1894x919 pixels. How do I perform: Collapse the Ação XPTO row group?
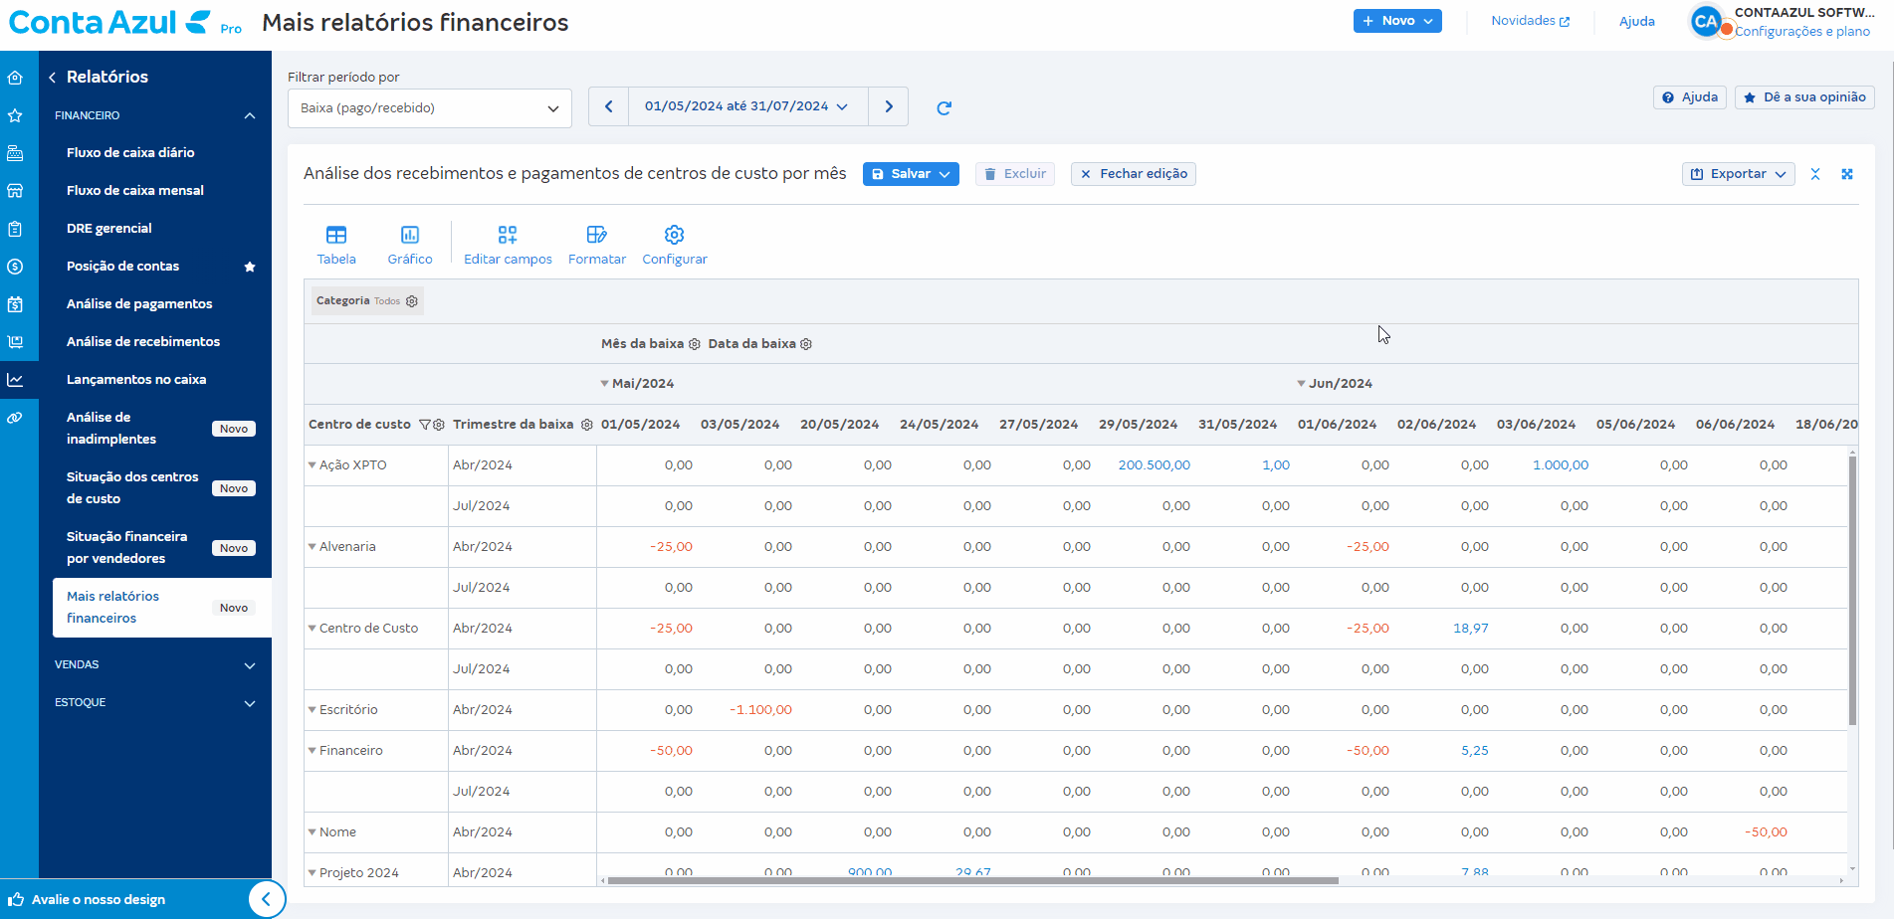click(x=312, y=465)
